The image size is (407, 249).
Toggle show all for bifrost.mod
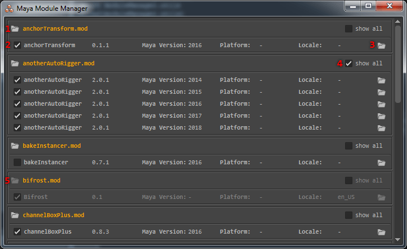(x=348, y=180)
